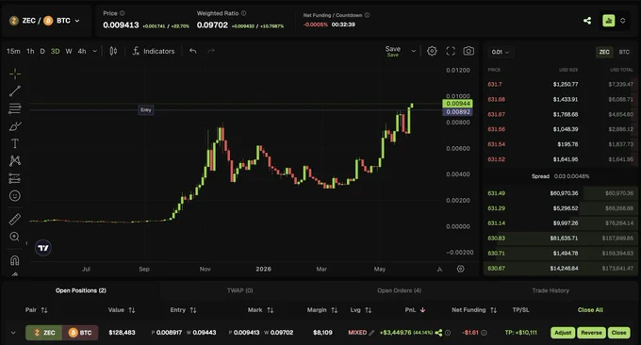Open the time axis settings icon

click(461, 269)
